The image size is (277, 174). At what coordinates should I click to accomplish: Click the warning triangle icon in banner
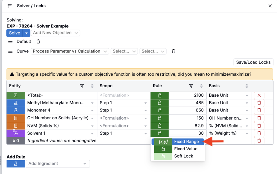coord(12,74)
